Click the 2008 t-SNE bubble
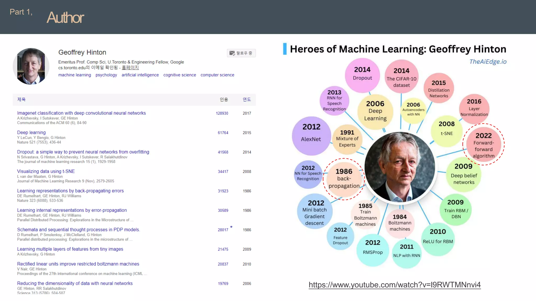The height and width of the screenshot is (301, 536). (446, 131)
